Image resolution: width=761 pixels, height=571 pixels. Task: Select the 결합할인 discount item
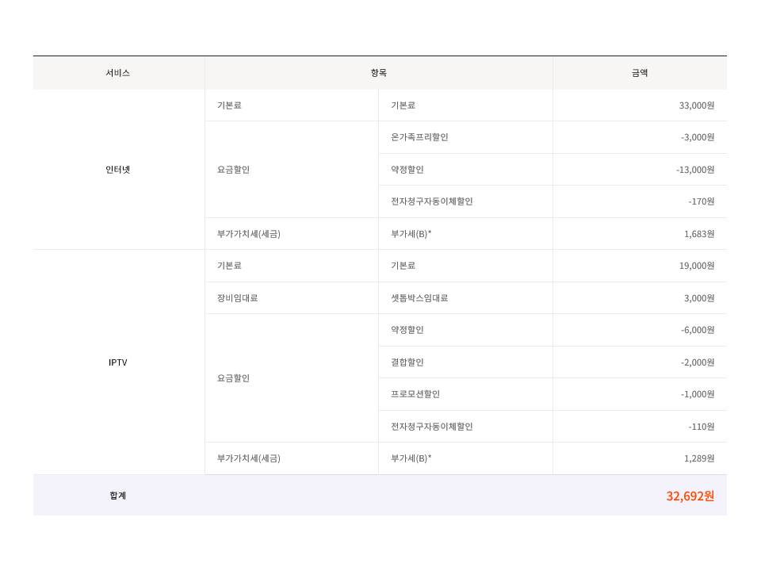407,362
